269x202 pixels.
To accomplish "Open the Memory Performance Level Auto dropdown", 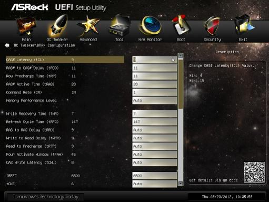I will tap(155, 101).
